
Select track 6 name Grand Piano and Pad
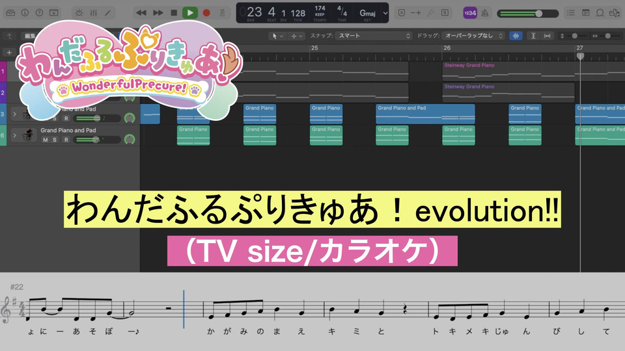coord(68,130)
